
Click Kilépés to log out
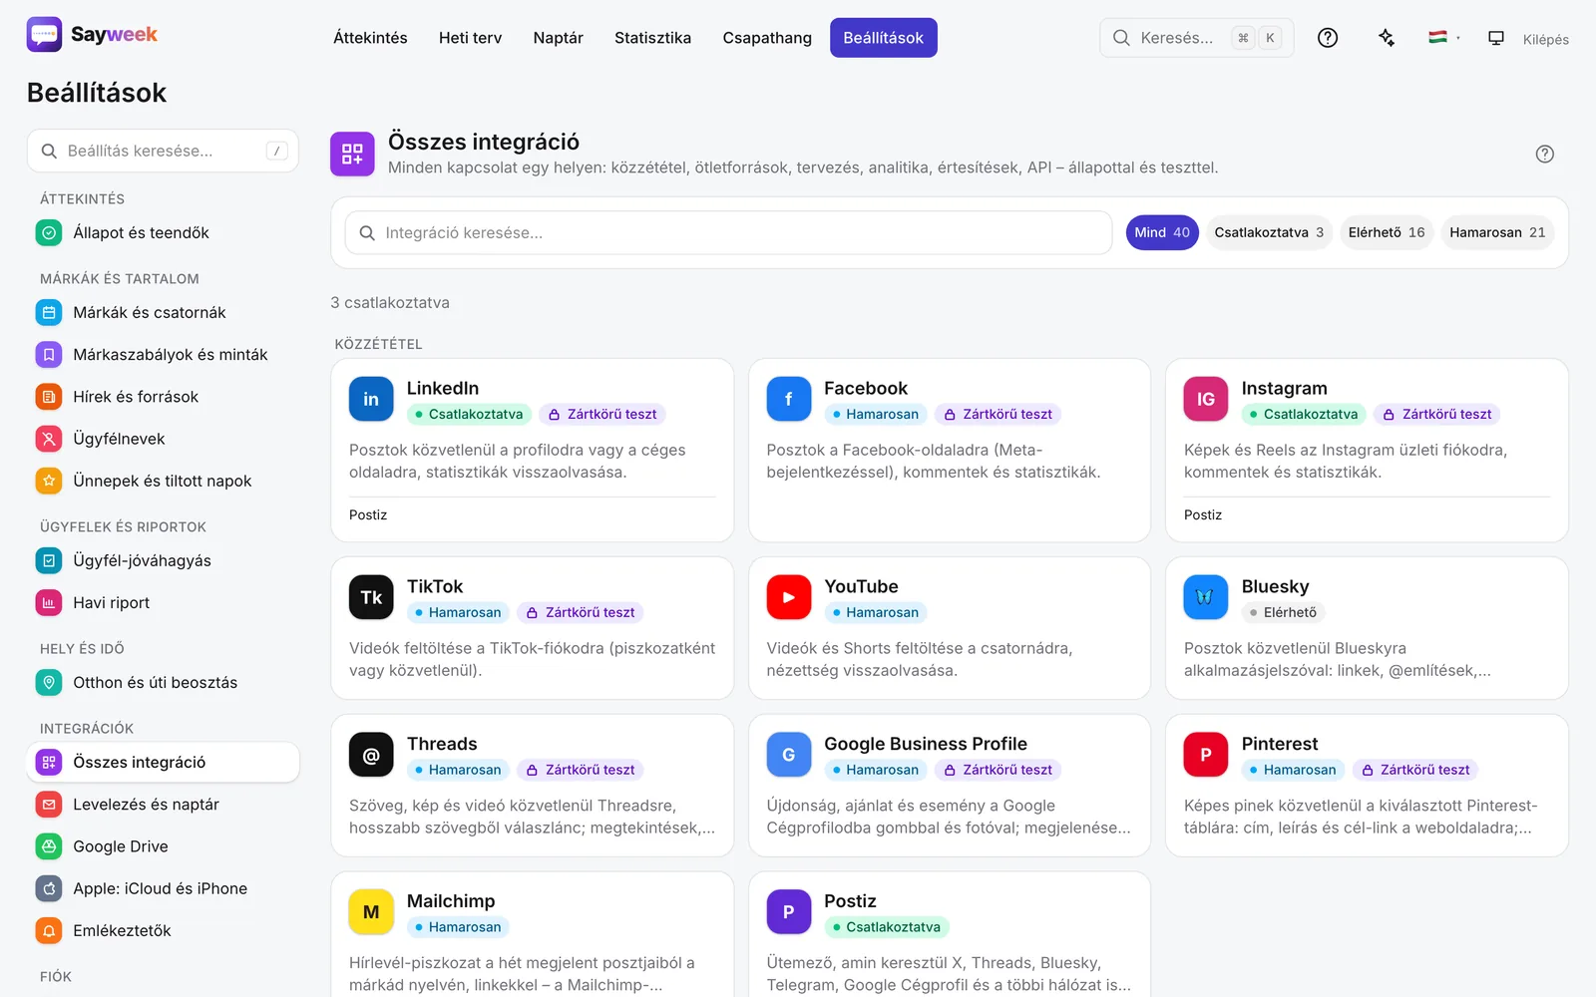coord(1545,39)
